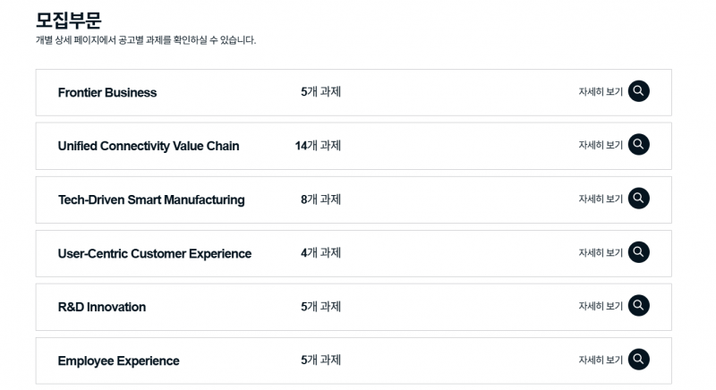Click 자세히 보기 for Unified Connectivity Value Chain
The height and width of the screenshot is (390, 716).
pyautogui.click(x=601, y=146)
